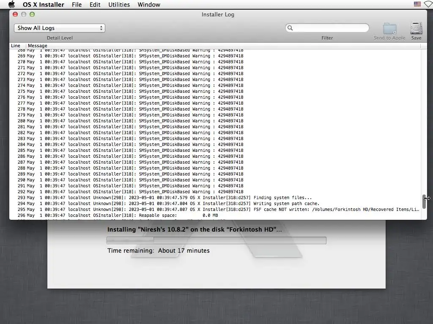This screenshot has width=433, height=324.
Task: Click the Save label
Action: tap(416, 38)
